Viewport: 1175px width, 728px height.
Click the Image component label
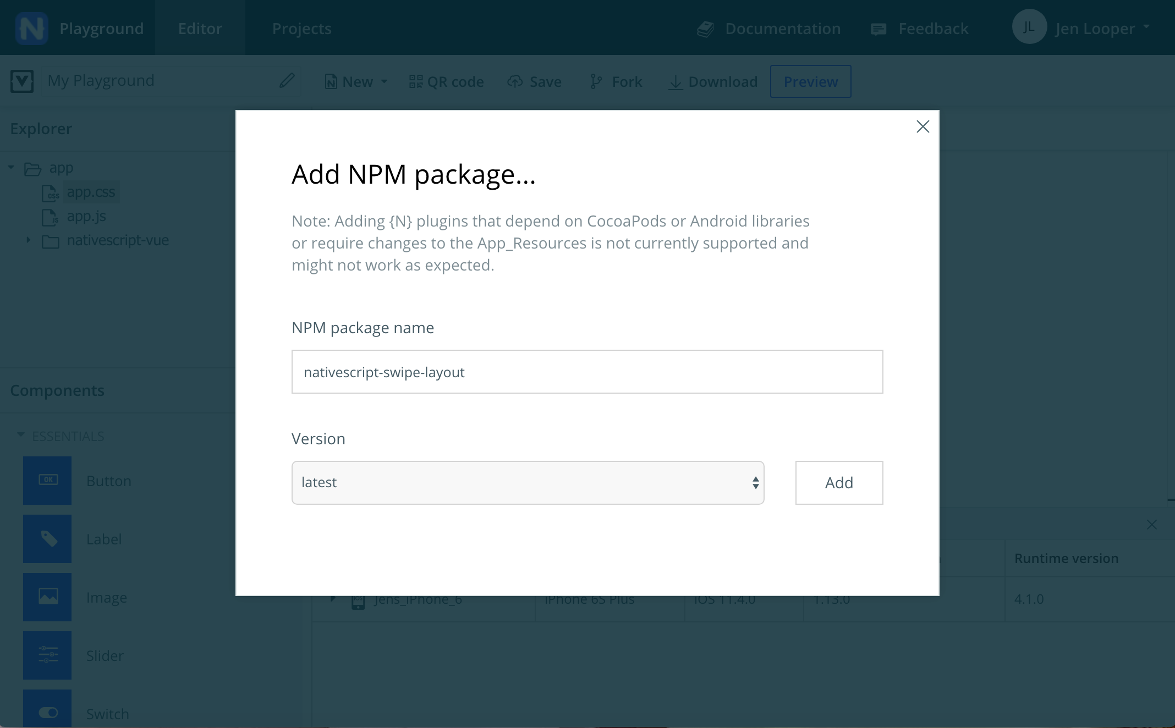click(x=107, y=598)
